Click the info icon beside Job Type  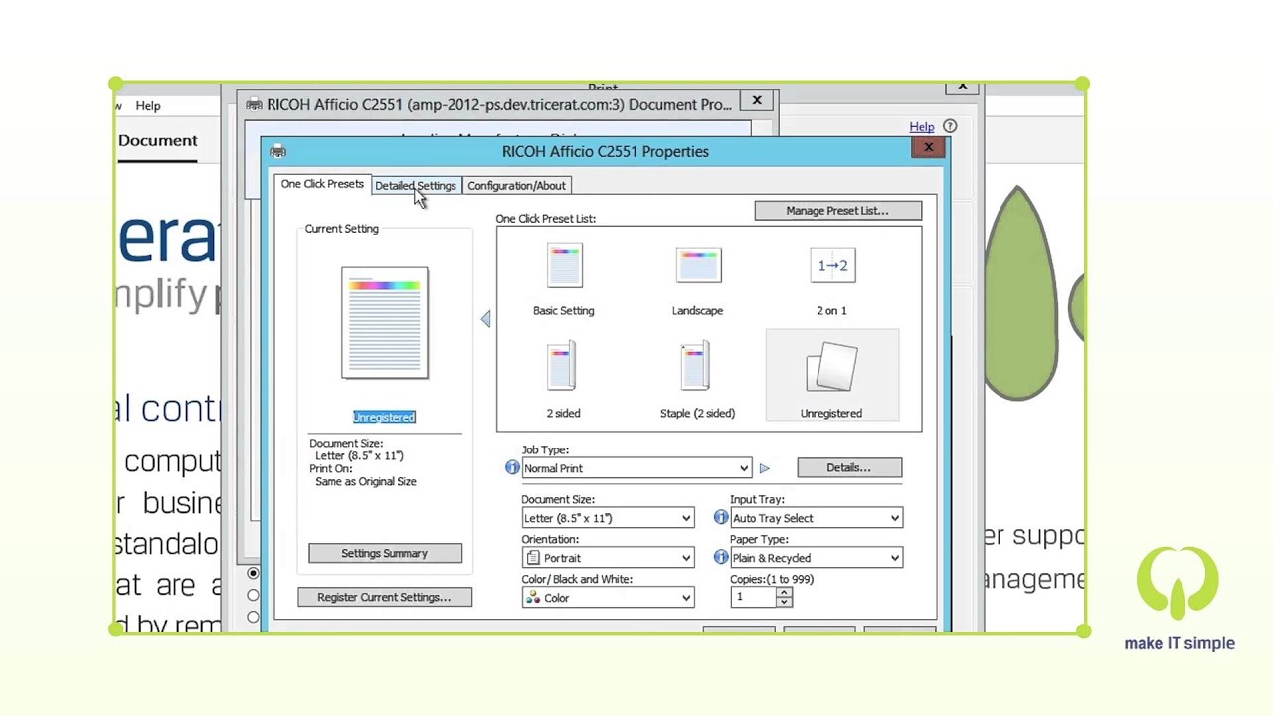512,467
